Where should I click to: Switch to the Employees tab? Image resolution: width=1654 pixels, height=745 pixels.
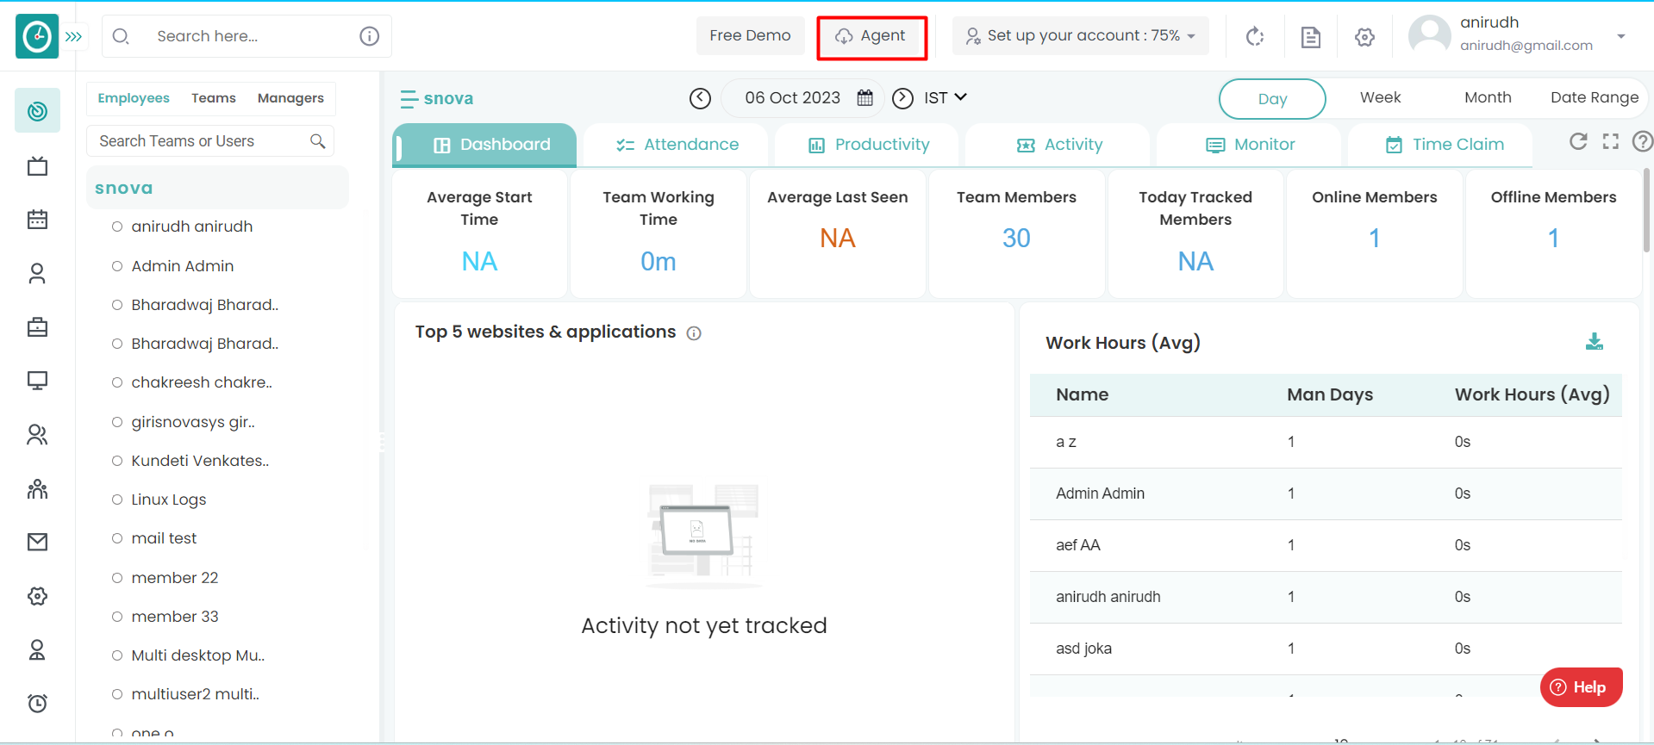(134, 98)
